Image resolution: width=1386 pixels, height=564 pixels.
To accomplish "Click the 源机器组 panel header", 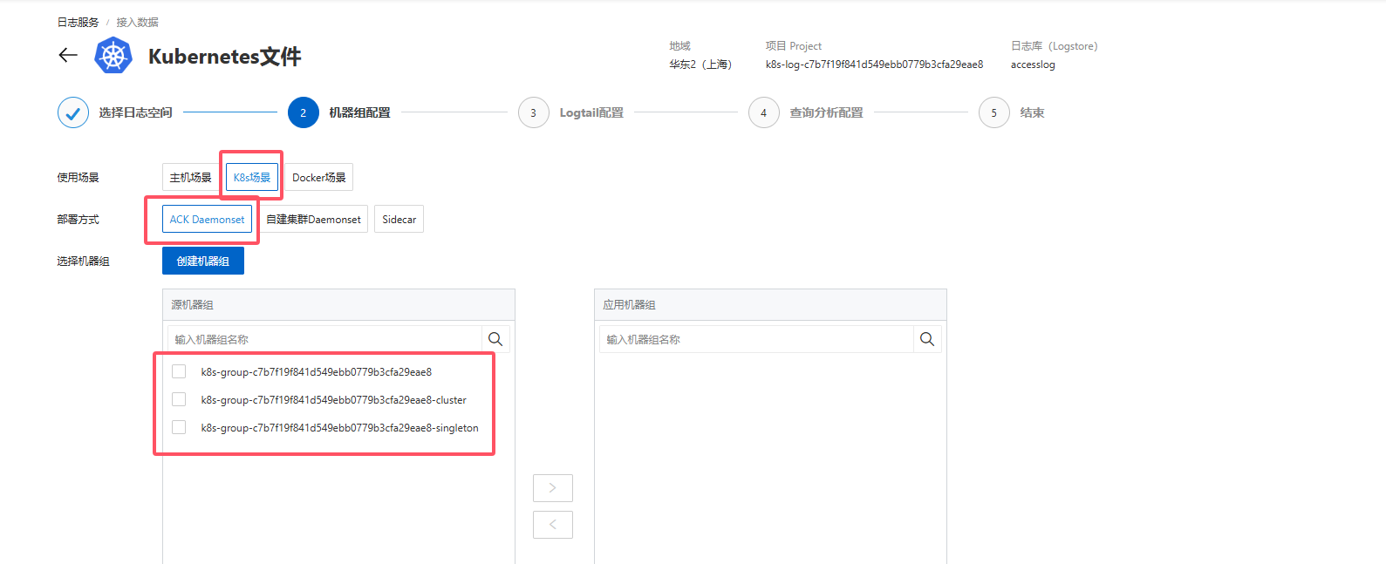I will [338, 304].
